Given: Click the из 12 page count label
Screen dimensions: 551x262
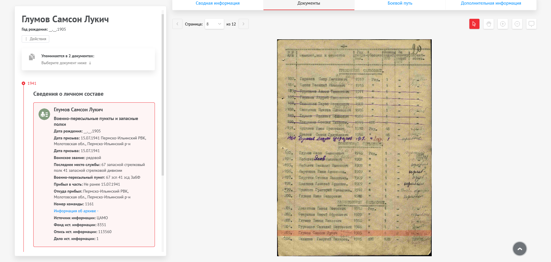Looking at the screenshot, I should pyautogui.click(x=231, y=24).
